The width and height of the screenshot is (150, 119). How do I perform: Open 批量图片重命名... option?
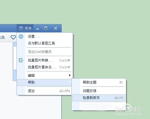point(44,67)
